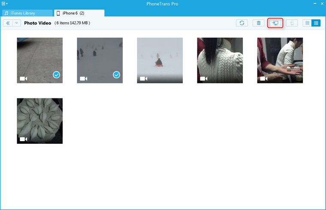The image size is (326, 210).
Task: Switch to the iTunes Library tab
Action: (26, 13)
